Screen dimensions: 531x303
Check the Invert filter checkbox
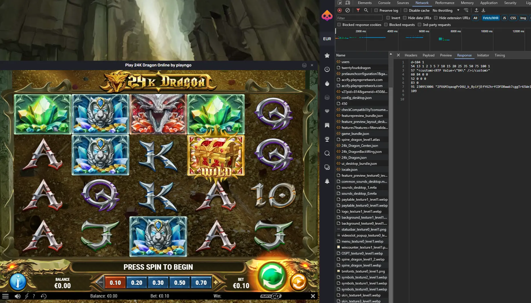point(388,18)
